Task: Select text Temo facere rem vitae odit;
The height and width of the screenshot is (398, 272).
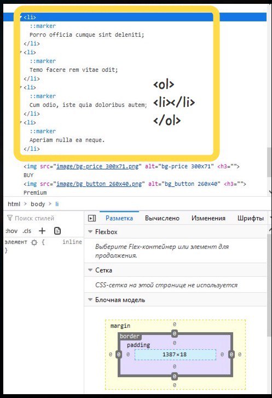Action: pyautogui.click(x=74, y=70)
